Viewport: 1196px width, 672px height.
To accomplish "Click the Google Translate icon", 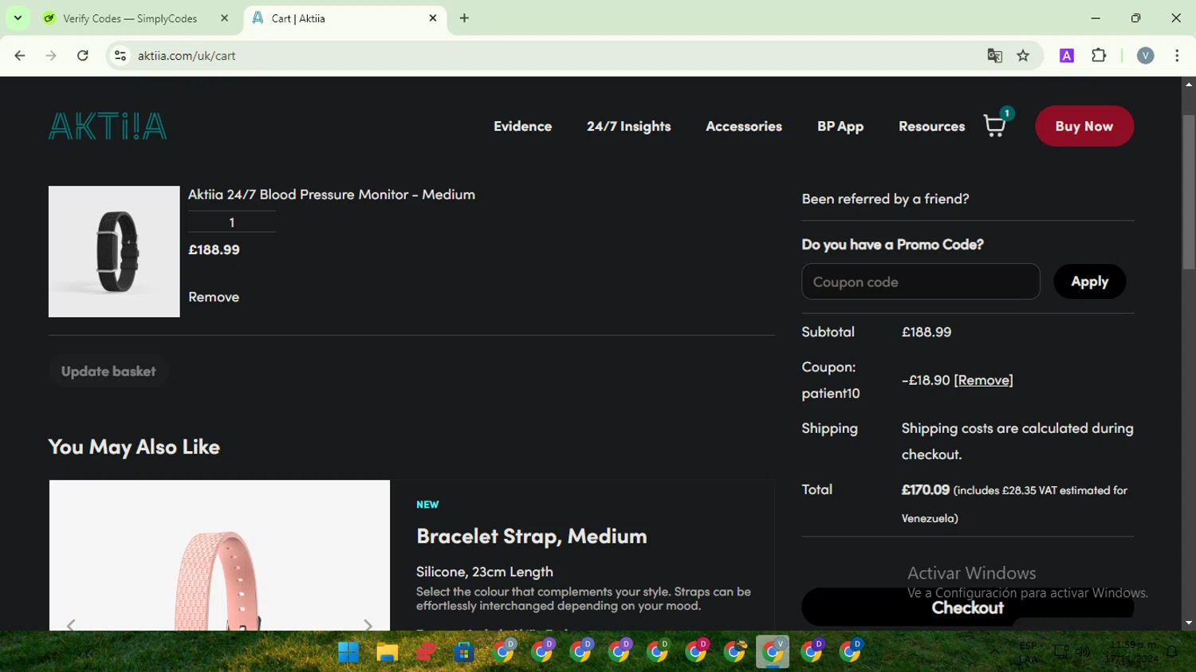I will point(994,56).
